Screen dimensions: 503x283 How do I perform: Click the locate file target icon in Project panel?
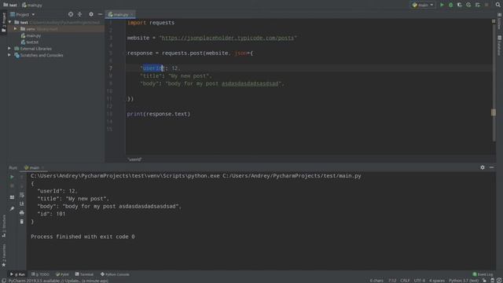click(71, 14)
